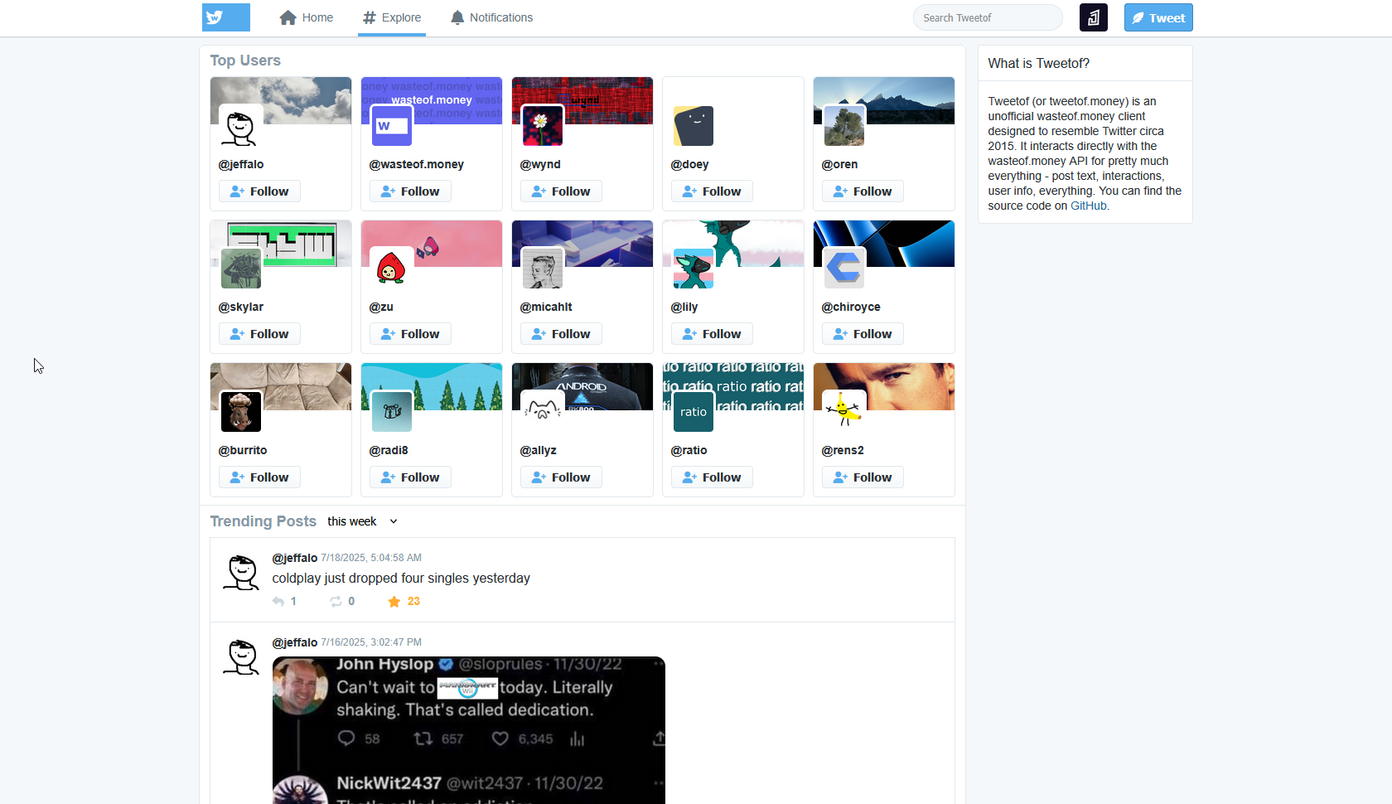
Task: Change the 'this week' trending period dropdown
Action: point(363,521)
